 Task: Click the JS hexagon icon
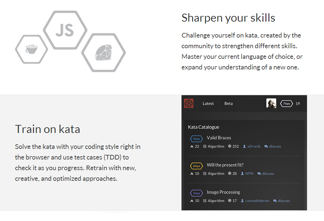pyautogui.click(x=65, y=30)
